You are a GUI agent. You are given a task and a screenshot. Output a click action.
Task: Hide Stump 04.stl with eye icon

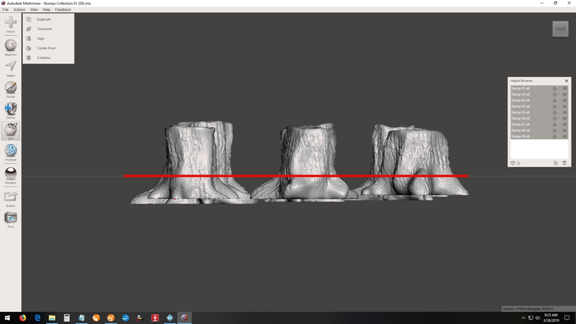pos(565,106)
